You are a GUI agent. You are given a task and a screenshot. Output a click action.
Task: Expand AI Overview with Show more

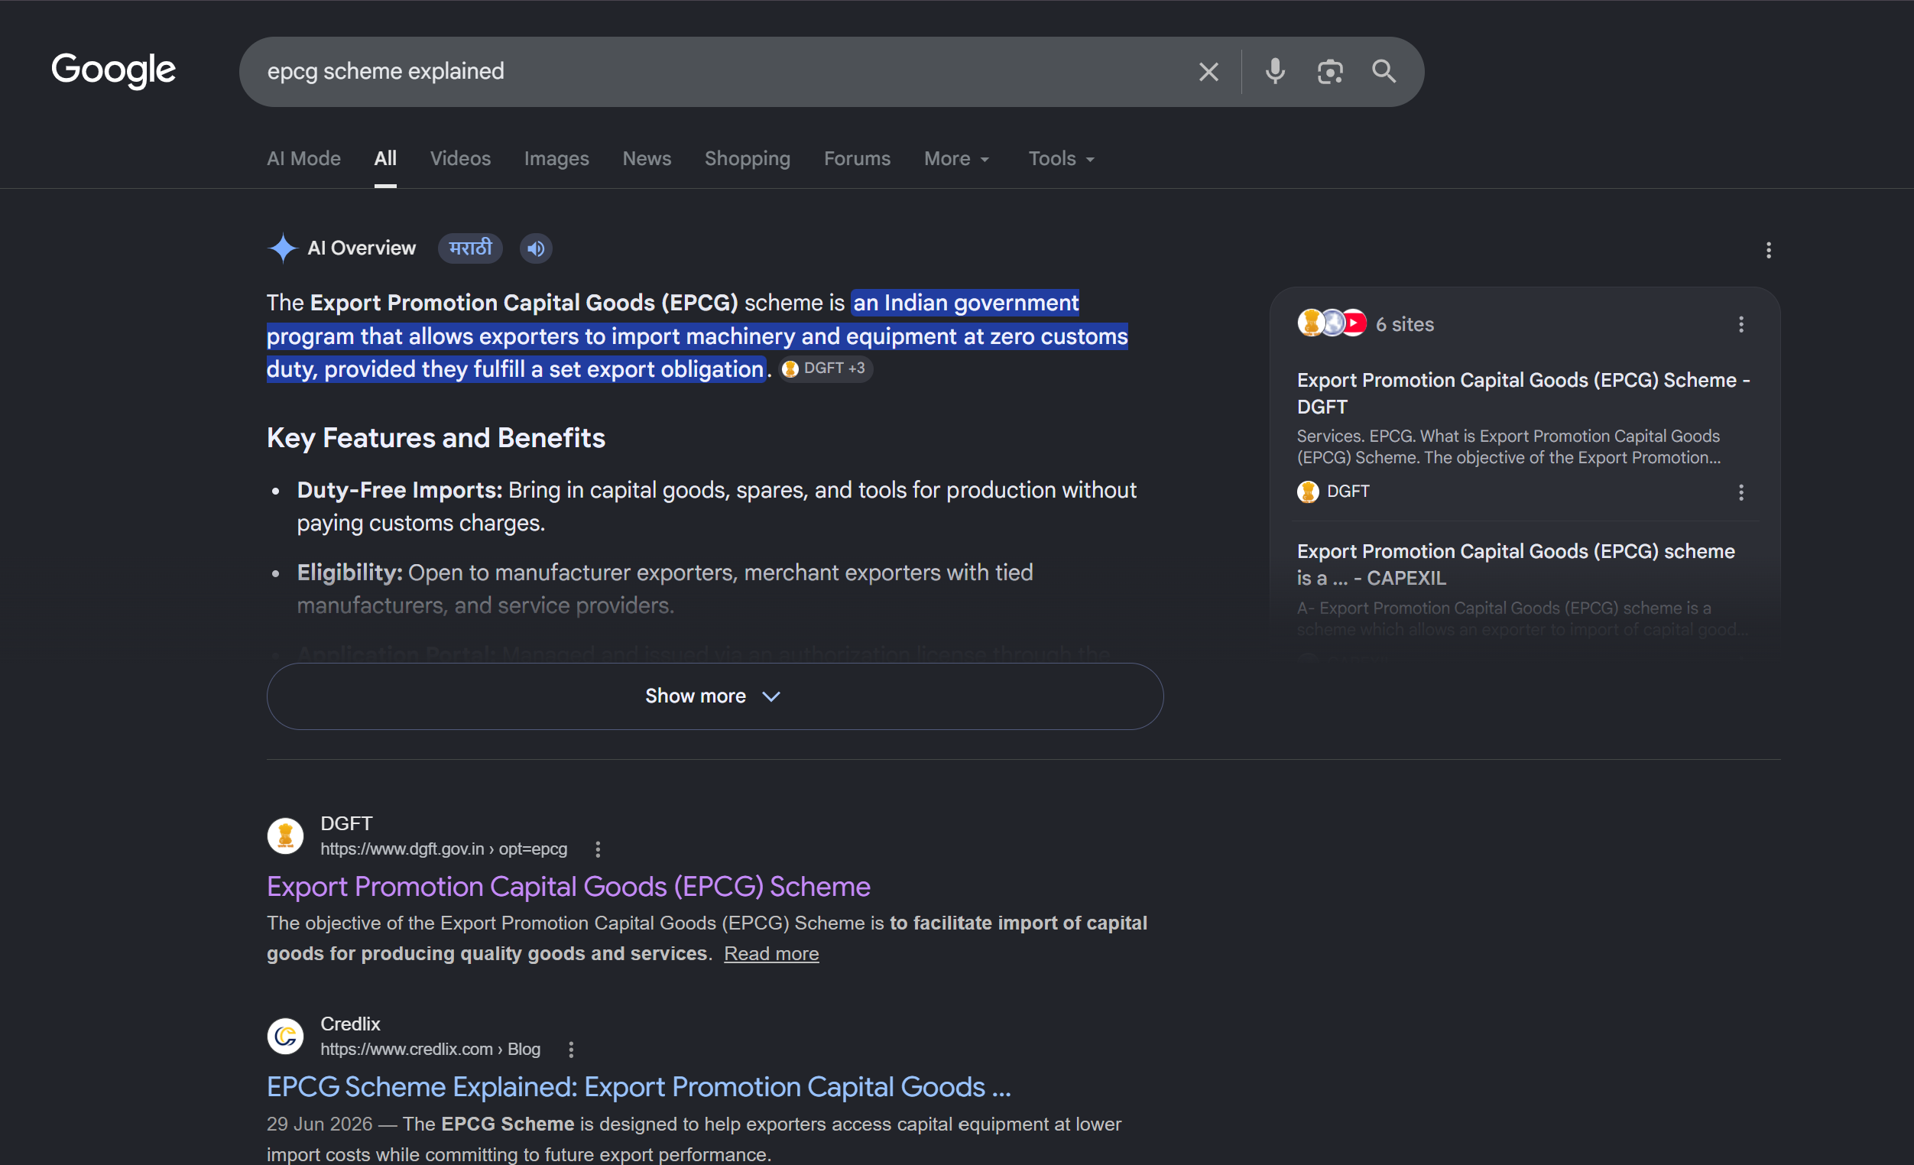[x=715, y=696]
